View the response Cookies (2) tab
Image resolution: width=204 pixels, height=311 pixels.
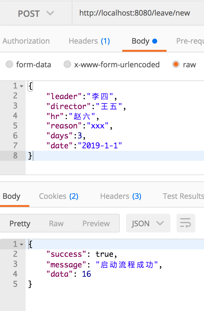(59, 196)
